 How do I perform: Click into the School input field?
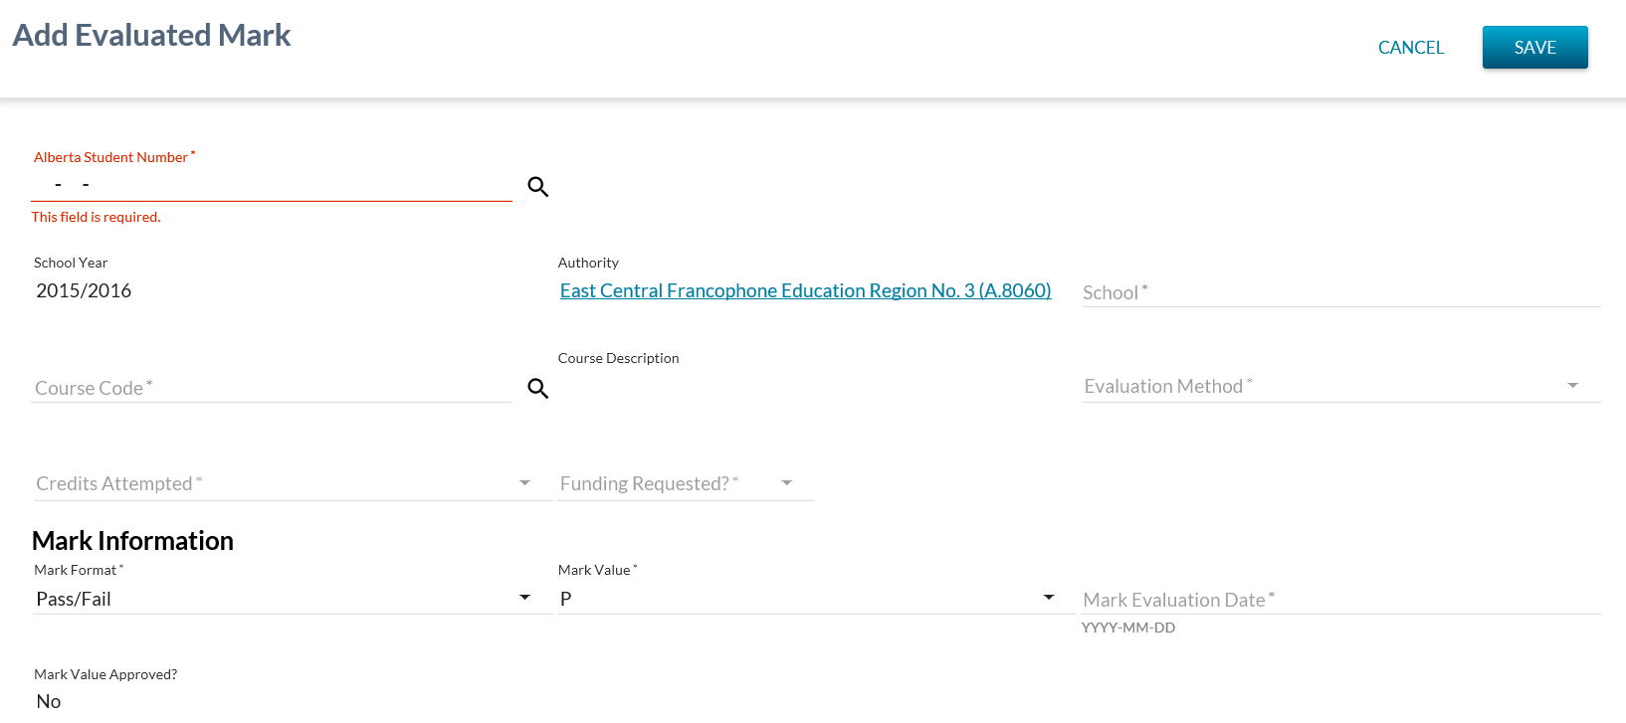tap(1339, 292)
